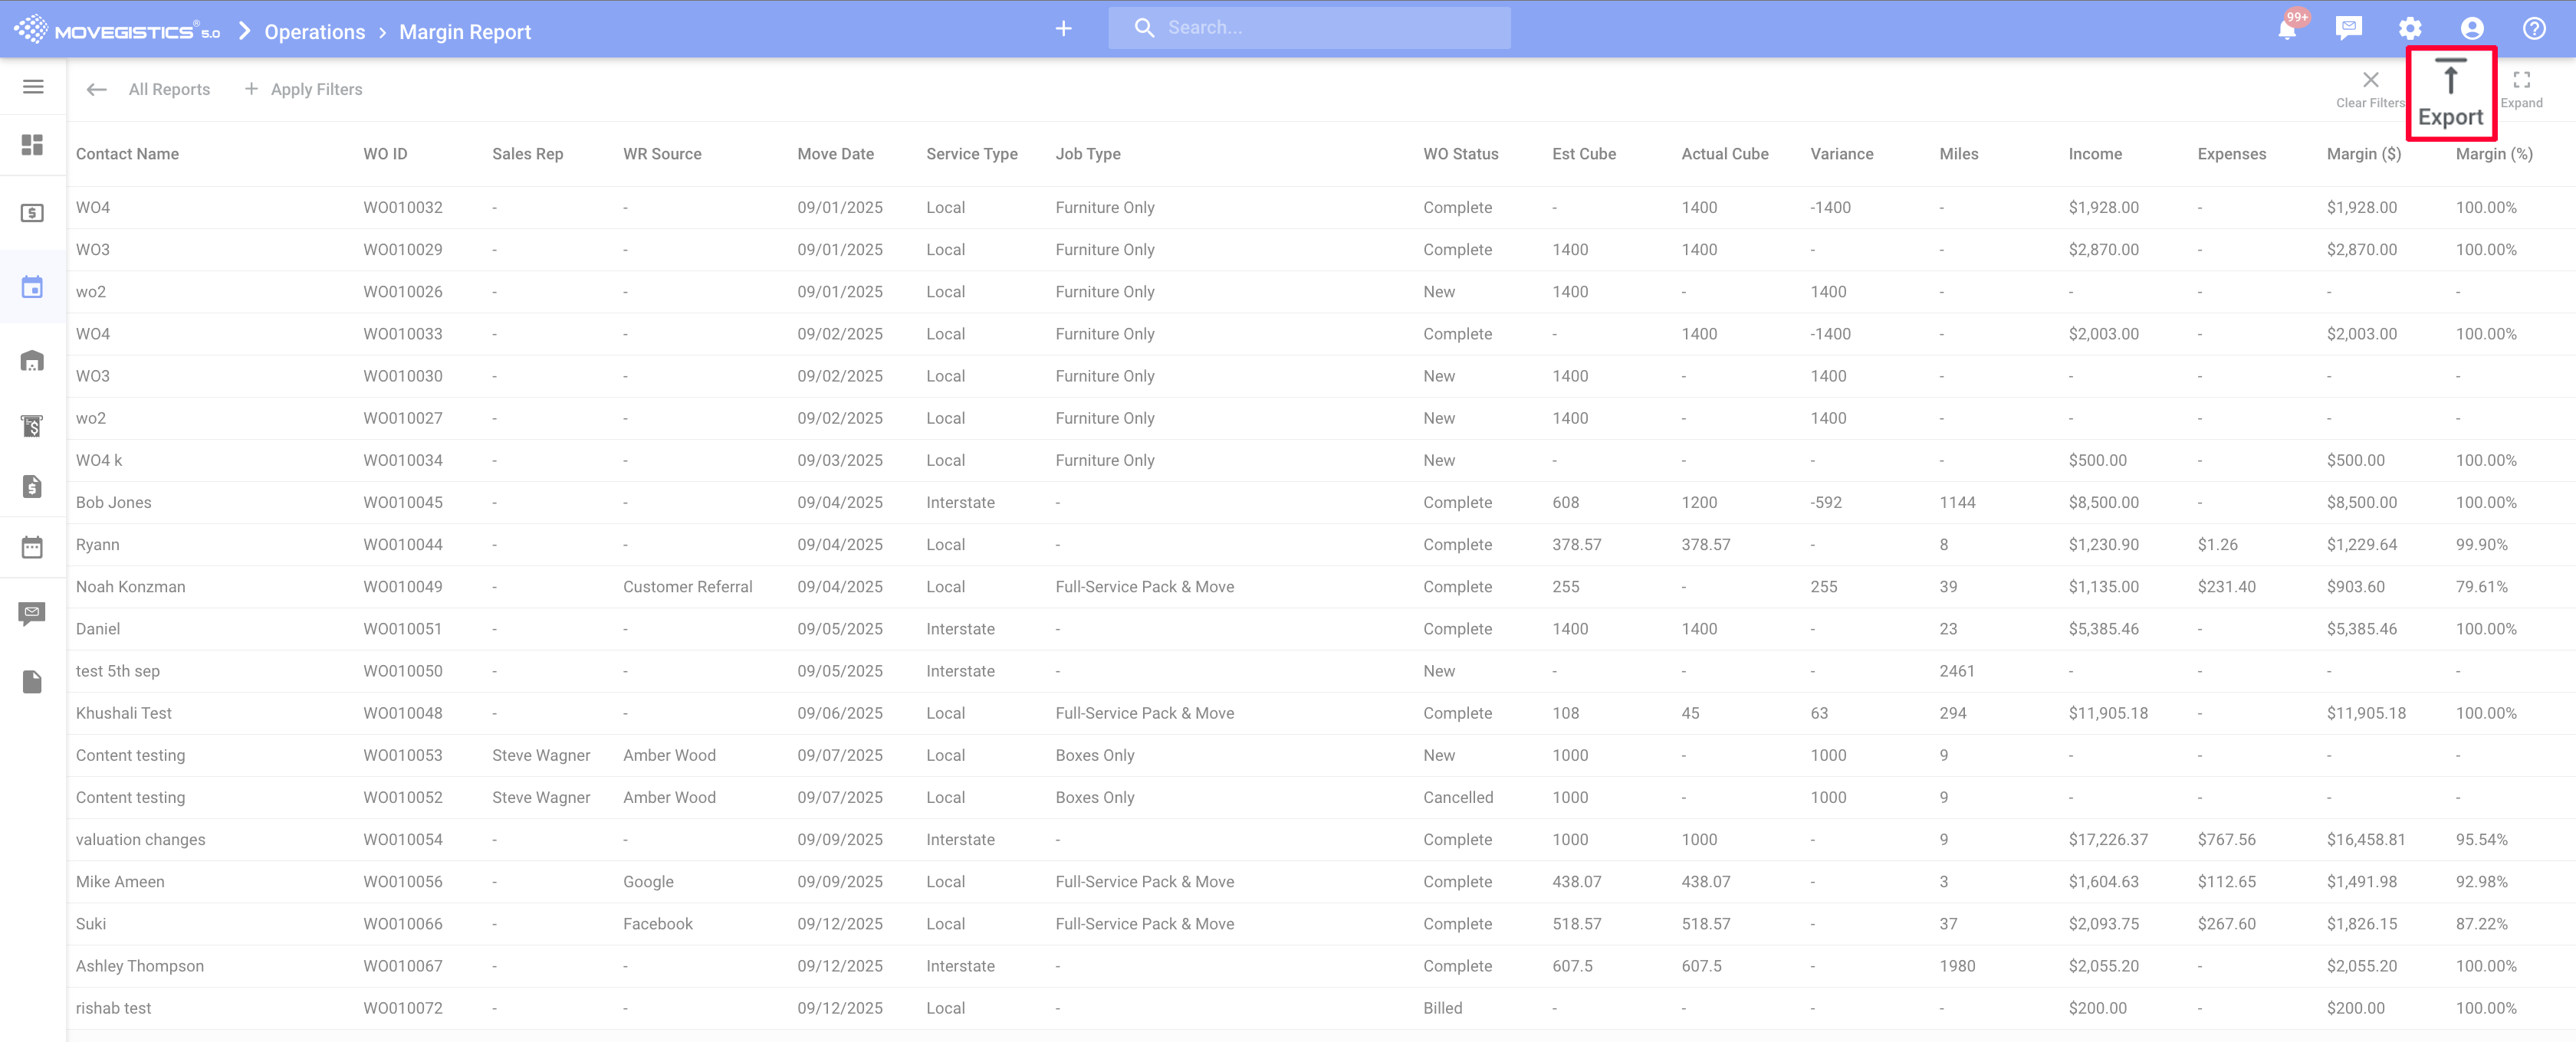
Task: Open the calendar icon in left sidebar
Action: (33, 288)
